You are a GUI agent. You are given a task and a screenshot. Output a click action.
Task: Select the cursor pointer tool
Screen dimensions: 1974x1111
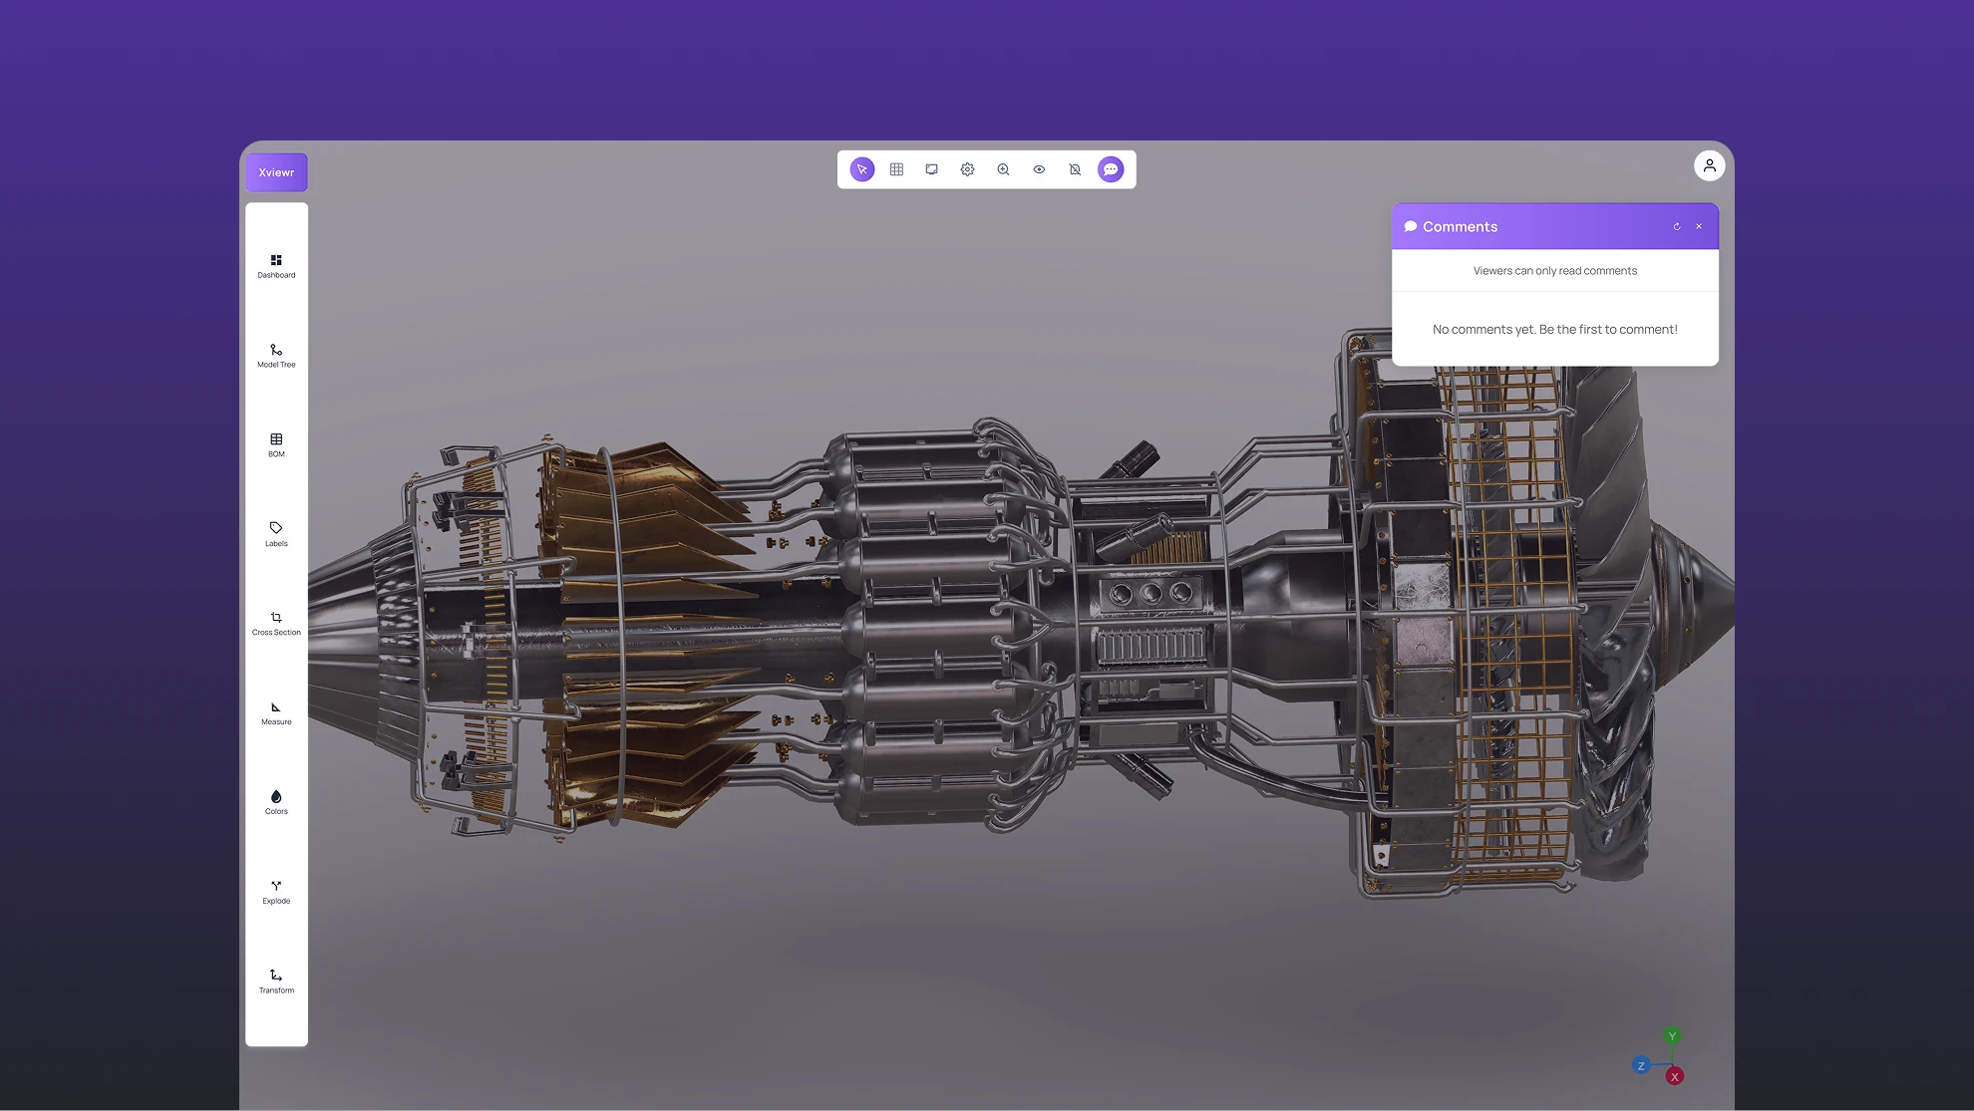click(862, 169)
